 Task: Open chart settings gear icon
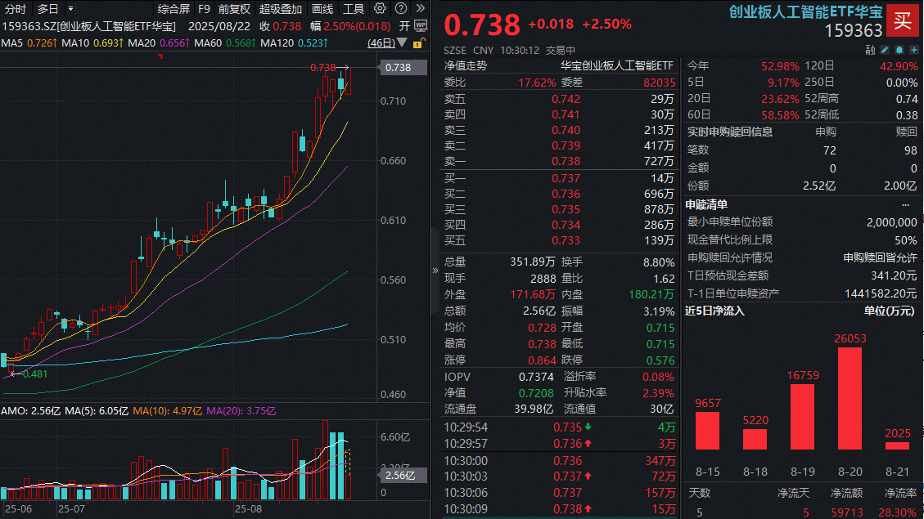[379, 9]
